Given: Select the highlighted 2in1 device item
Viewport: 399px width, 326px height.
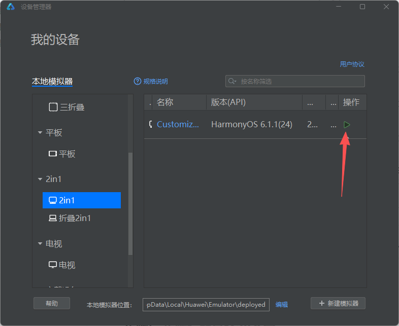Looking at the screenshot, I should click(x=82, y=200).
